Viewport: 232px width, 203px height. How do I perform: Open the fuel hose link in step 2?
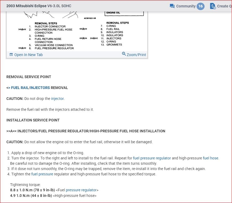pos(210,158)
